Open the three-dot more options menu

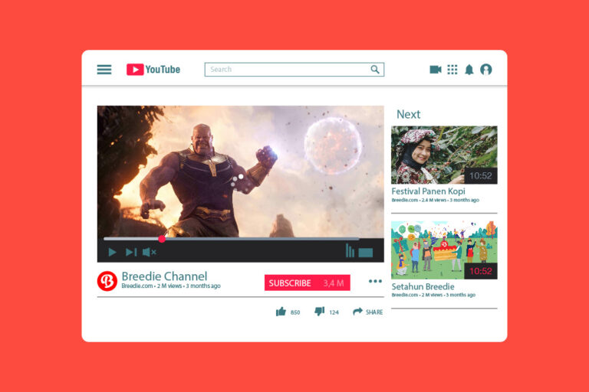375,281
